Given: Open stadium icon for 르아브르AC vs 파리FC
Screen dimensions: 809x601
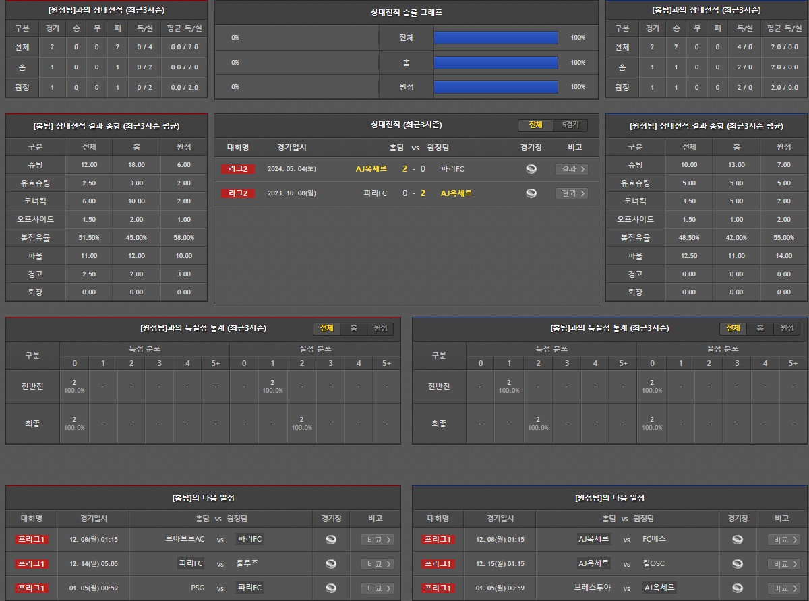Looking at the screenshot, I should (331, 540).
